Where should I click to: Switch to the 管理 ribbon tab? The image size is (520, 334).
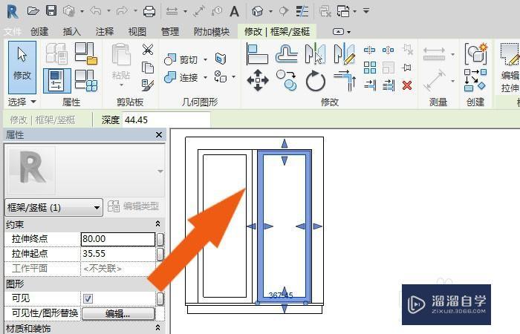point(170,31)
